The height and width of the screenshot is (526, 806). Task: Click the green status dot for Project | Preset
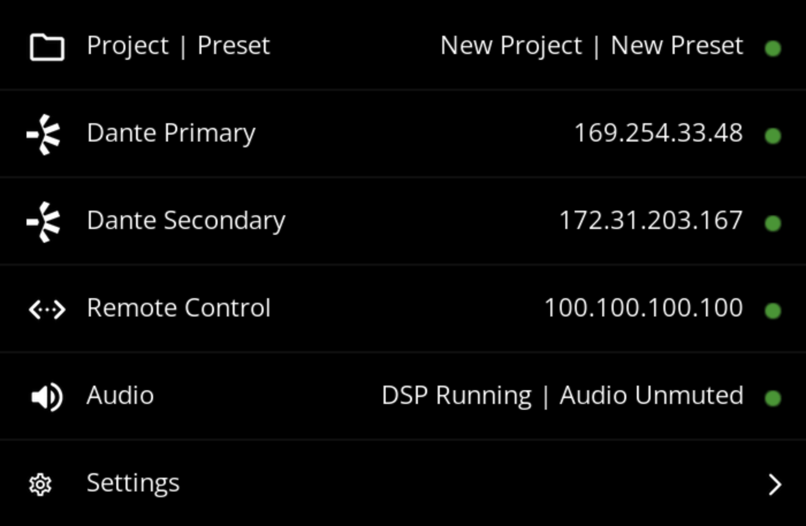pyautogui.click(x=773, y=48)
